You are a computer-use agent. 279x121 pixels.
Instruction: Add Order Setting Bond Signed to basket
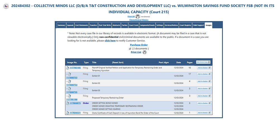click(204, 103)
